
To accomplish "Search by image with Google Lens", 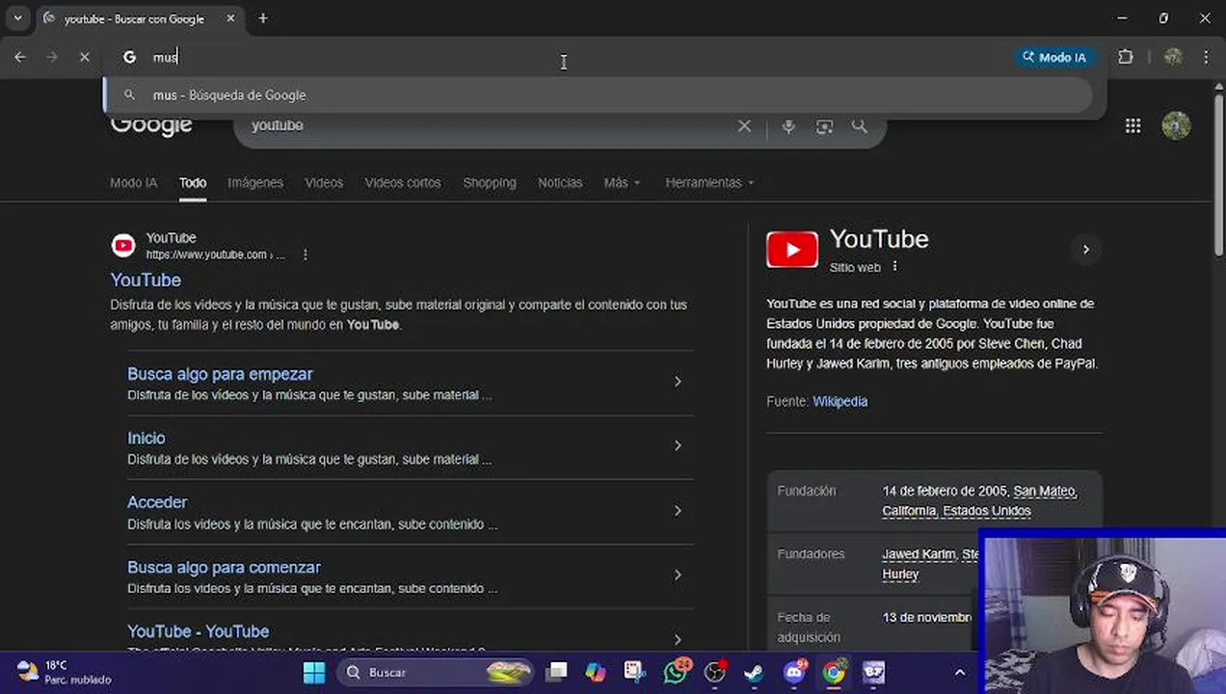I will tap(824, 126).
